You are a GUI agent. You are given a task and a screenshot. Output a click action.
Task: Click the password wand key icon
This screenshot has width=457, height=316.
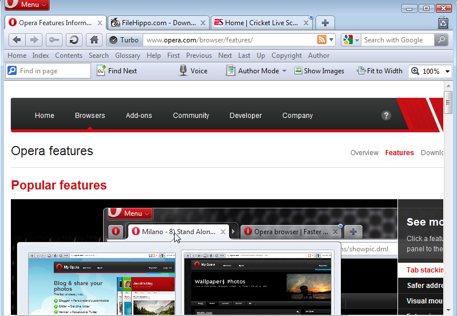54,40
